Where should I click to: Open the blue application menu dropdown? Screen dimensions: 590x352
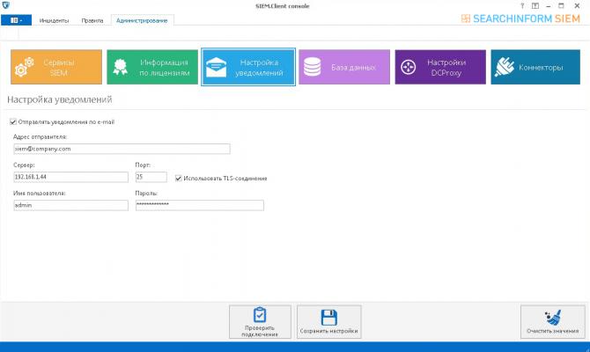[x=16, y=20]
